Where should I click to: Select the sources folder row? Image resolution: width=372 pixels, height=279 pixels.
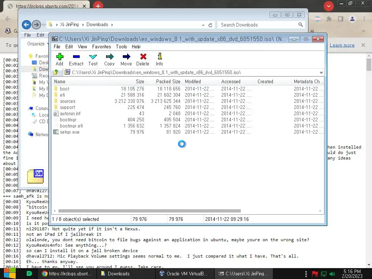pos(187,101)
